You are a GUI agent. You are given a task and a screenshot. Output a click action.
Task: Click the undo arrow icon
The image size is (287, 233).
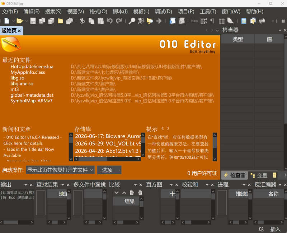coord(110,21)
